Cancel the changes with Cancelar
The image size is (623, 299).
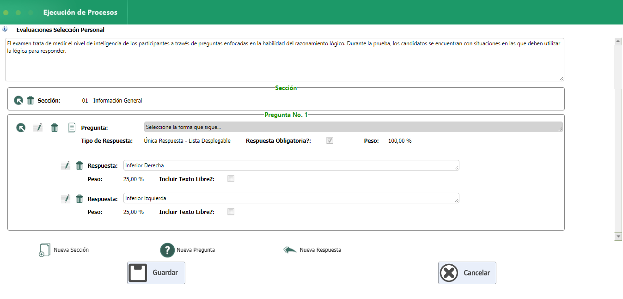467,273
